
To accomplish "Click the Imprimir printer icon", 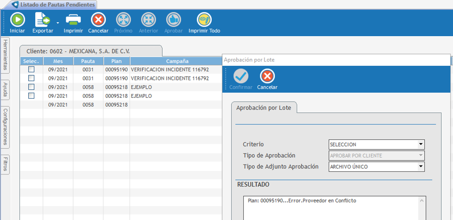I will [x=74, y=20].
